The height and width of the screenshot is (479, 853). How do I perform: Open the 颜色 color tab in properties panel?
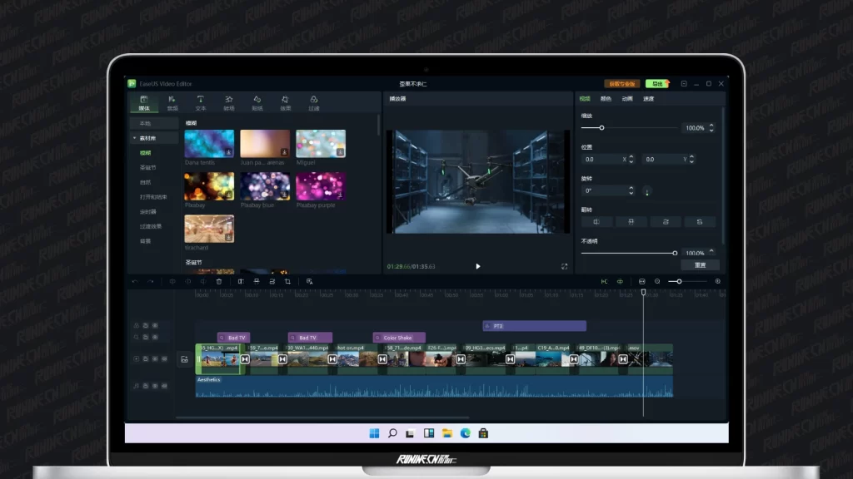pos(606,99)
